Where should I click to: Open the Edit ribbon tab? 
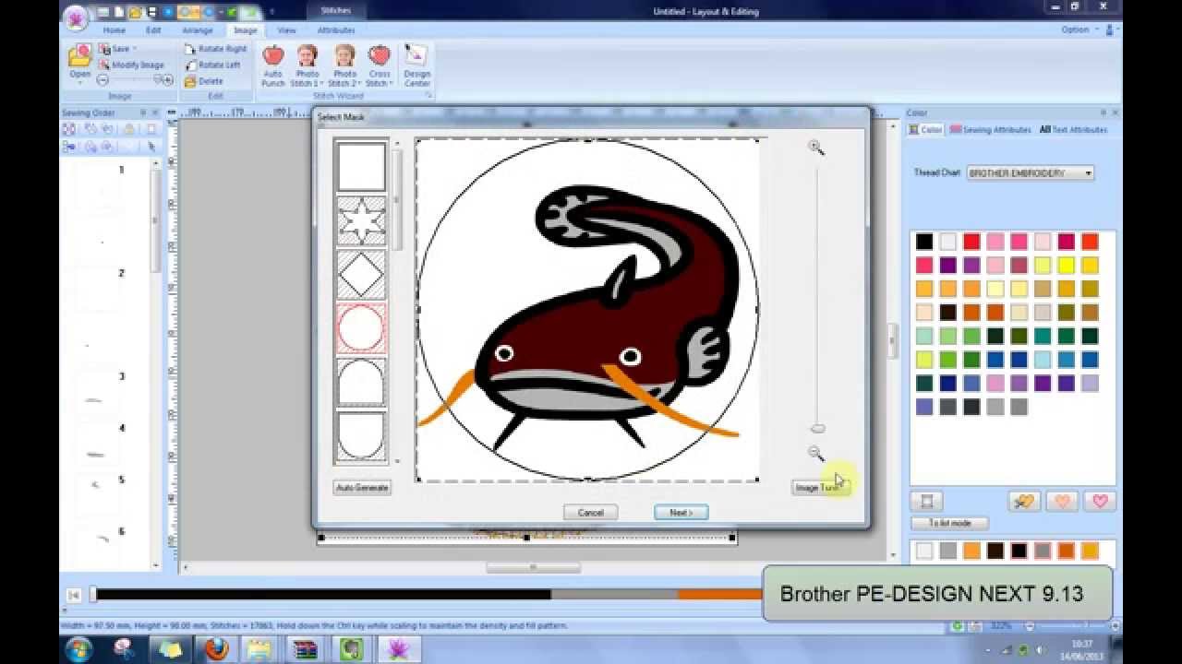click(153, 30)
